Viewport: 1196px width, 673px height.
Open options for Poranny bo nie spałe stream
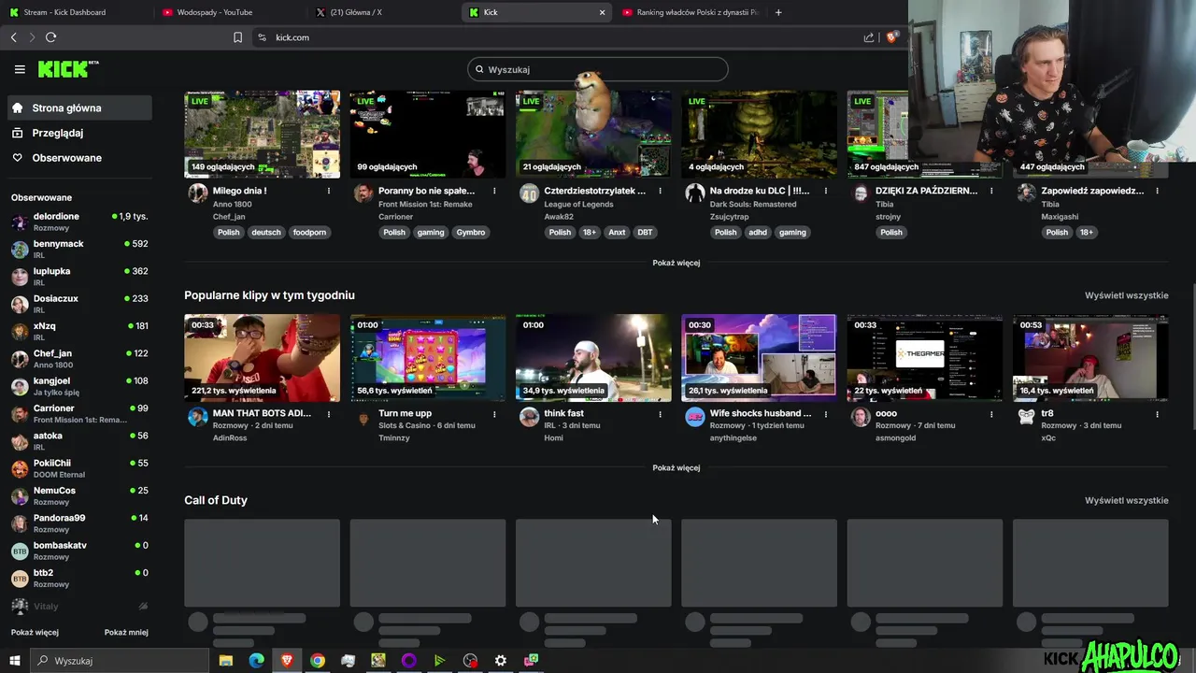494,191
